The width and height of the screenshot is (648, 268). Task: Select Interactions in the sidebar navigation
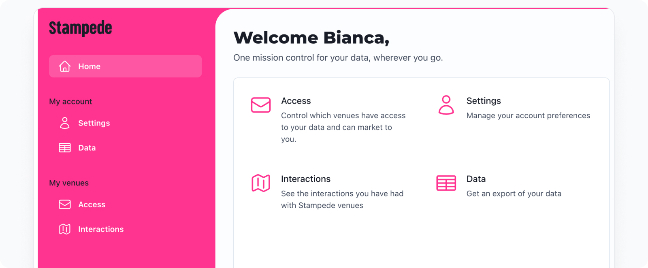click(101, 229)
